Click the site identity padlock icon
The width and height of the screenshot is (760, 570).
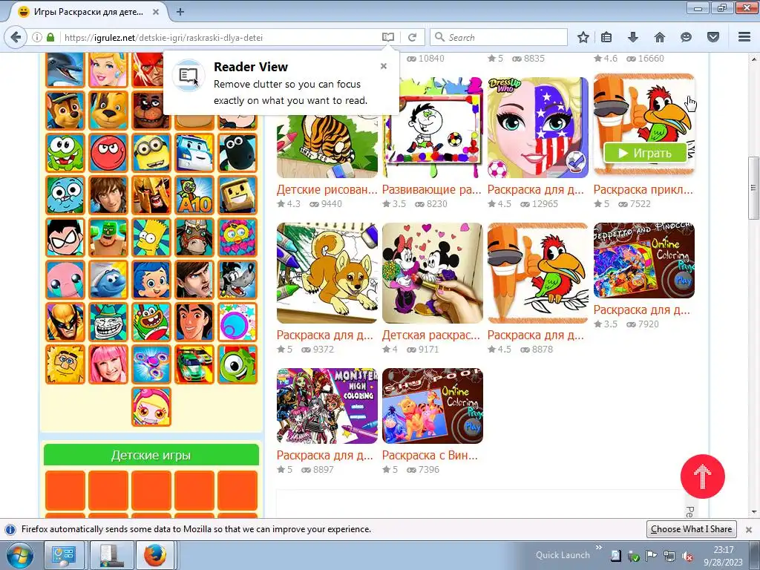point(50,37)
